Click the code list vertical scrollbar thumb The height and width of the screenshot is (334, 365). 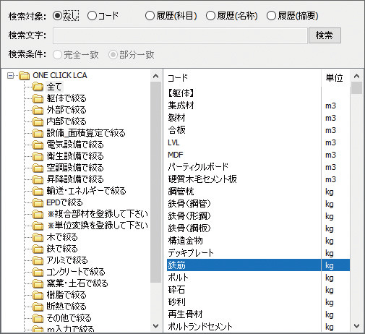356,87
